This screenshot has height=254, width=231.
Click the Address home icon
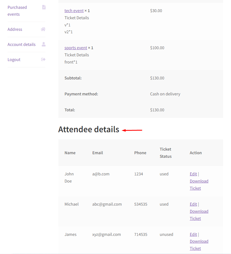[43, 29]
